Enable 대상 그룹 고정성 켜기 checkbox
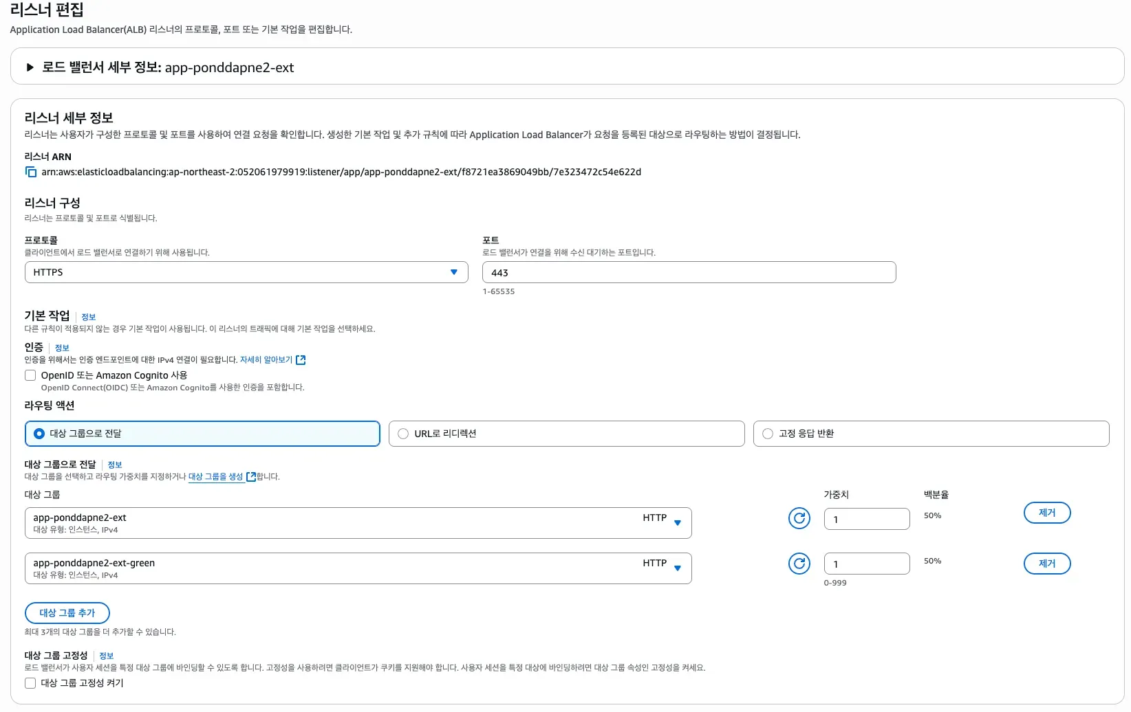This screenshot has width=1131, height=712. point(30,683)
